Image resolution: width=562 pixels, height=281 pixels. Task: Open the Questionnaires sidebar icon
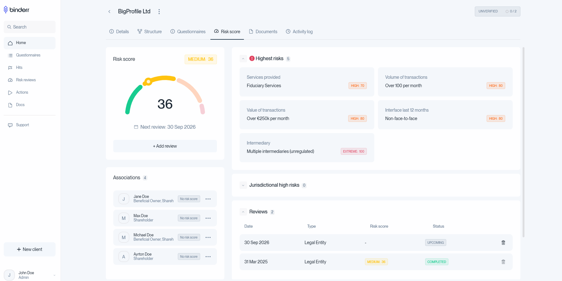click(11, 55)
